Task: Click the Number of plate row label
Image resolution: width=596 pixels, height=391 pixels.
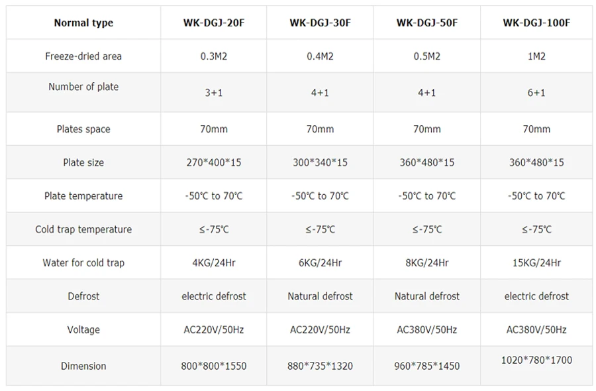Action: [83, 87]
